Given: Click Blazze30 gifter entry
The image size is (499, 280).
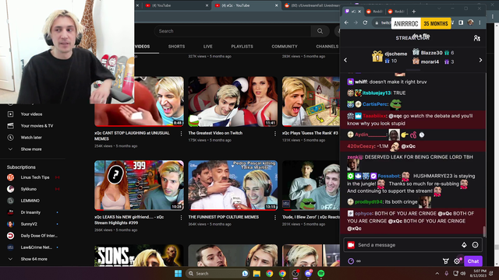Looking at the screenshot, I should tap(434, 53).
